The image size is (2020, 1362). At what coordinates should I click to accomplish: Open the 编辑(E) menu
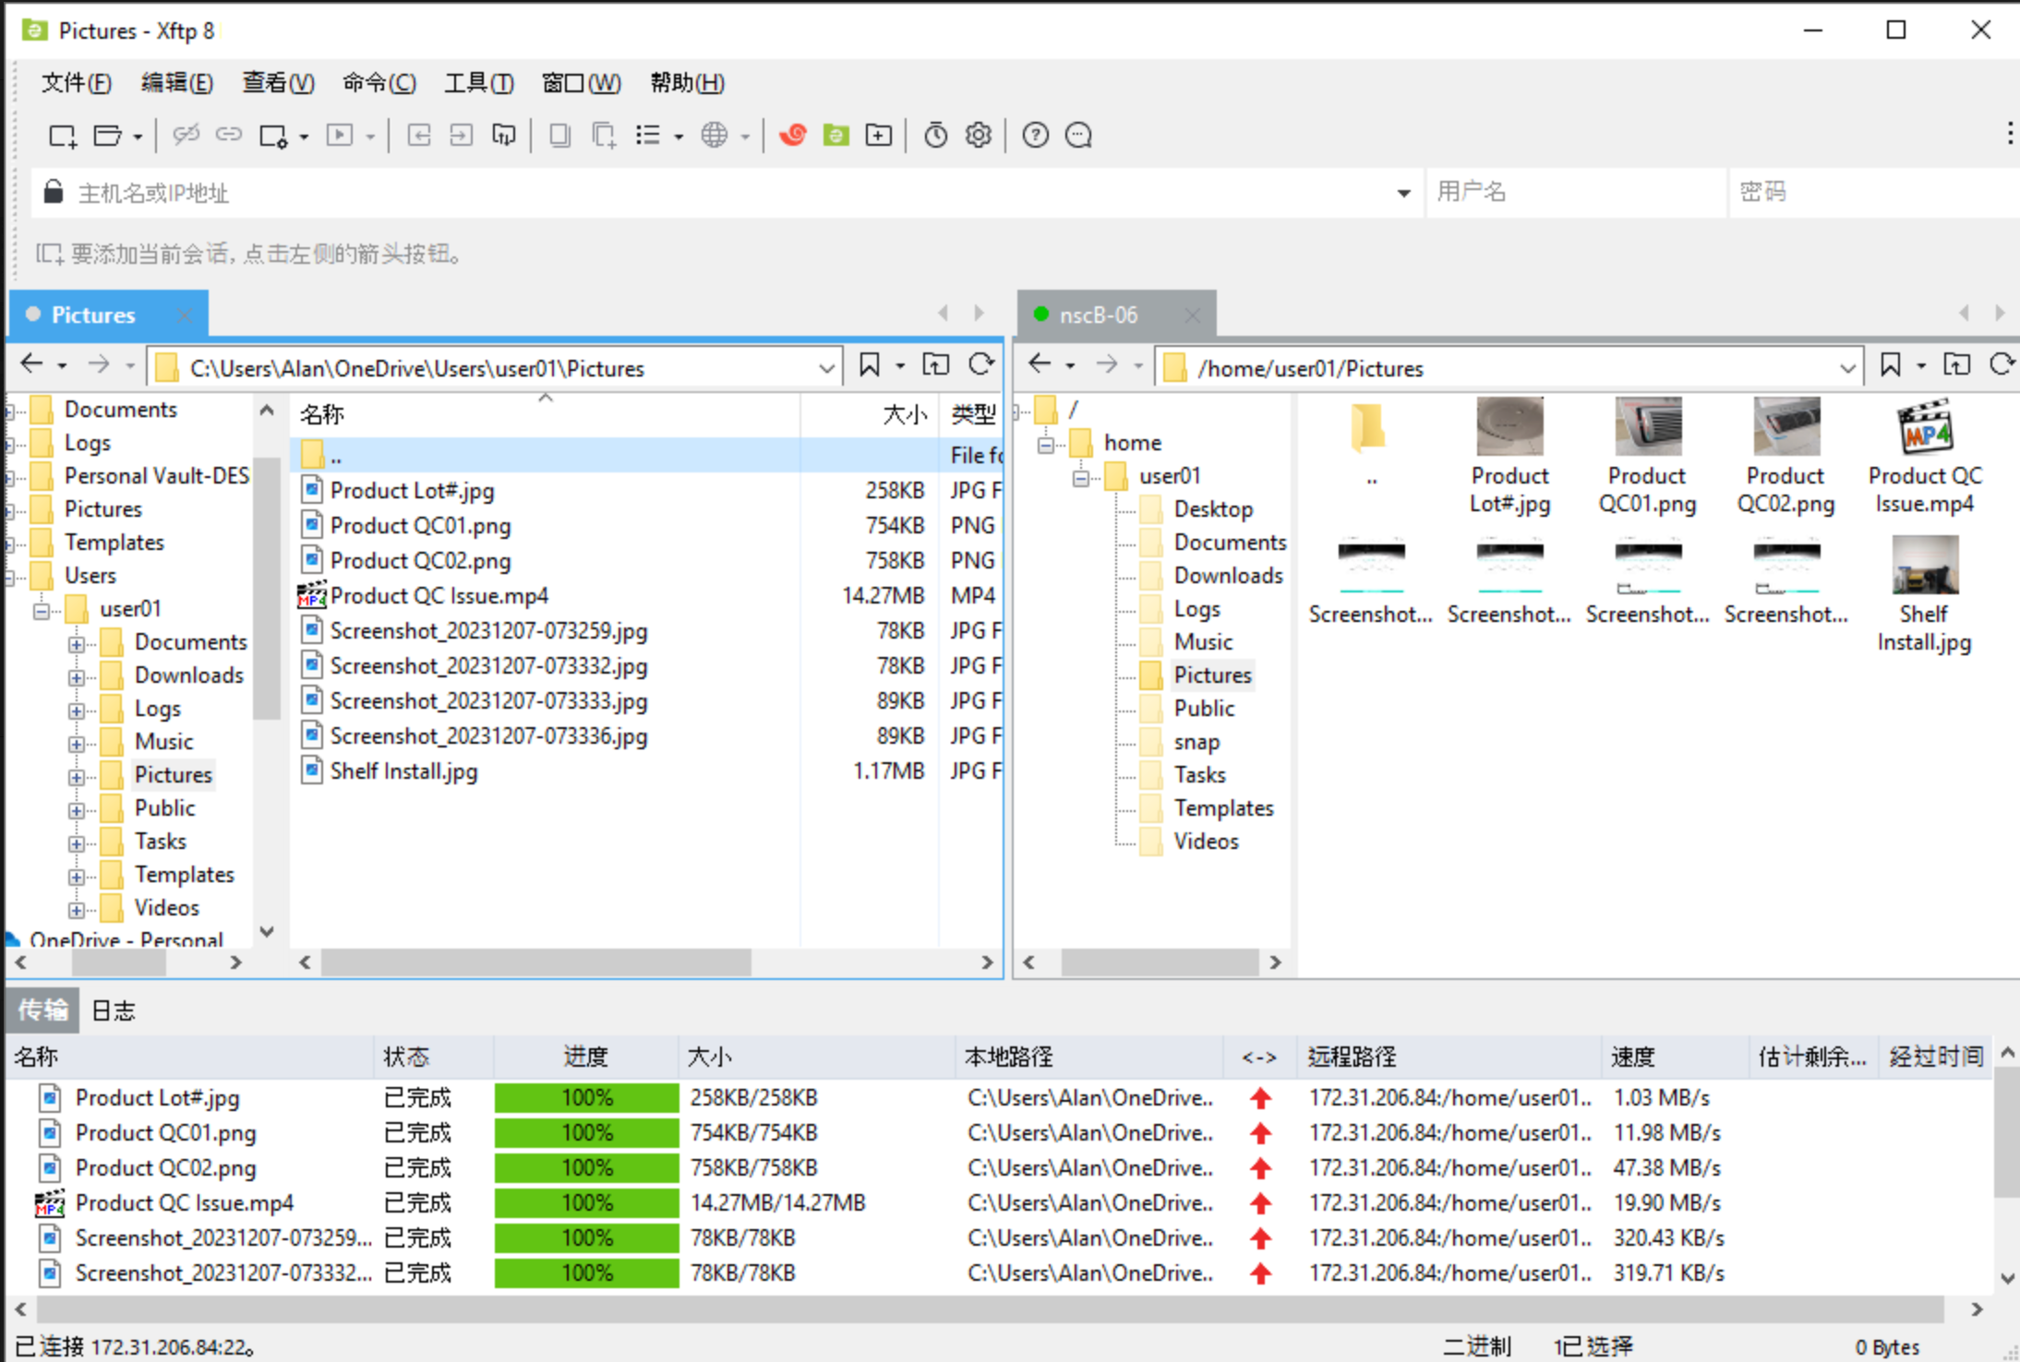pyautogui.click(x=176, y=83)
